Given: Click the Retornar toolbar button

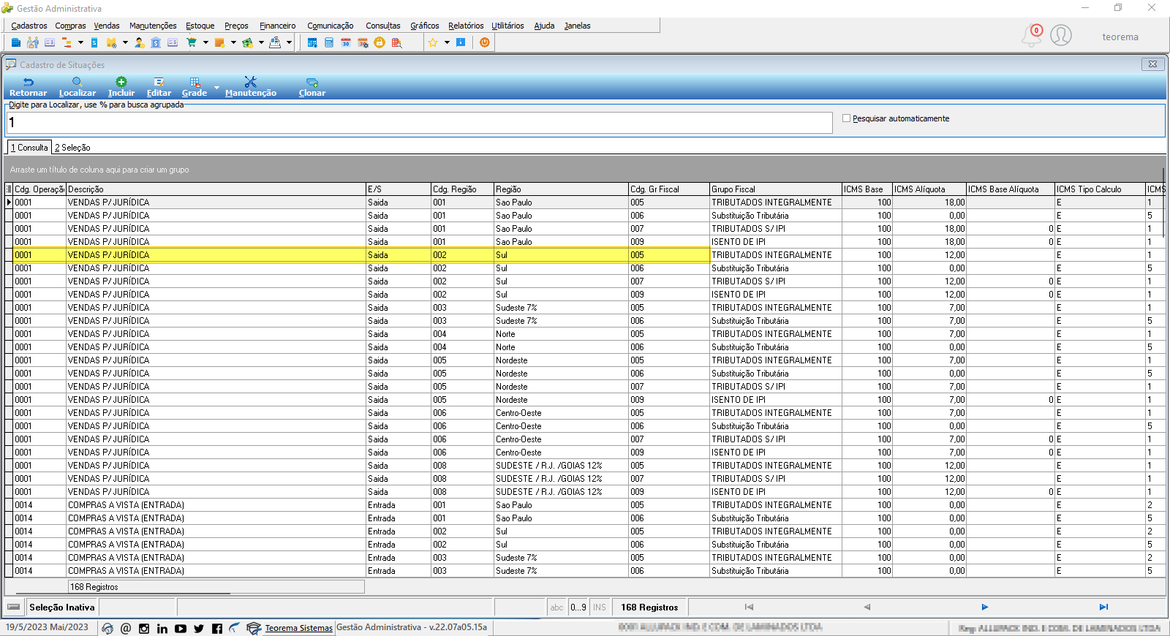Looking at the screenshot, I should tap(28, 87).
